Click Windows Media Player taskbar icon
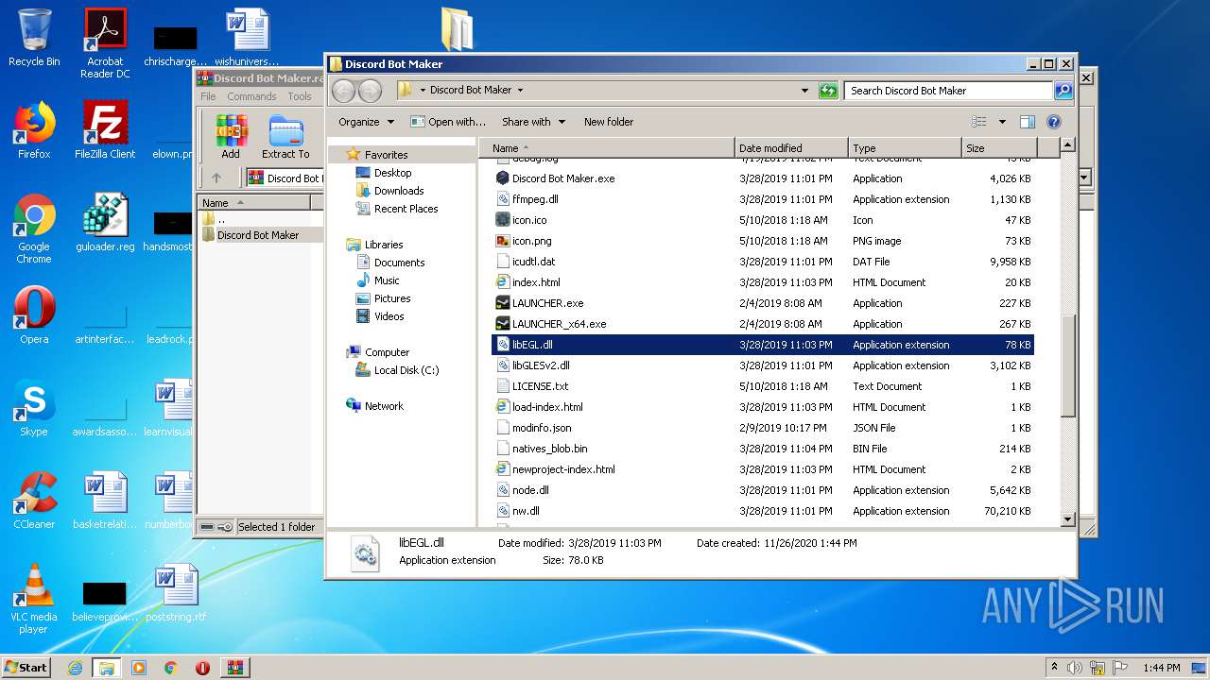 coord(139,668)
